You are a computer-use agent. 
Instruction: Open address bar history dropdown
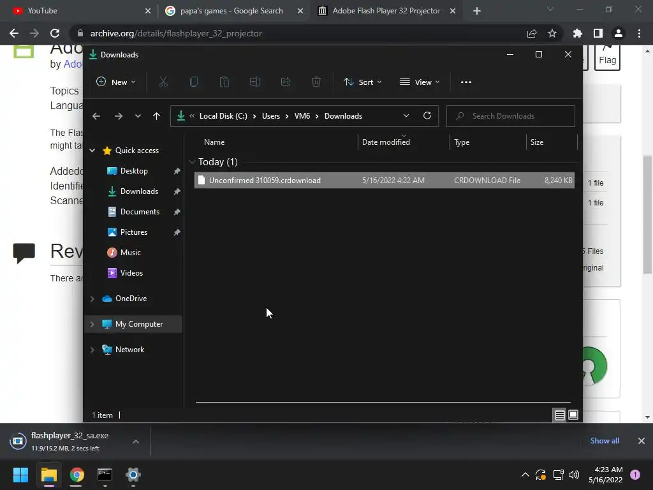pyautogui.click(x=406, y=116)
